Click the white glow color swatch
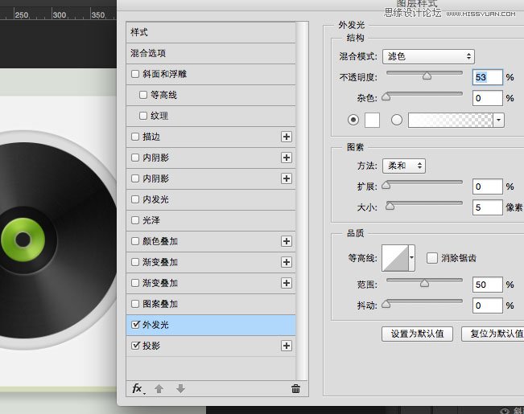Screen dimensions: 524x414 (372, 121)
